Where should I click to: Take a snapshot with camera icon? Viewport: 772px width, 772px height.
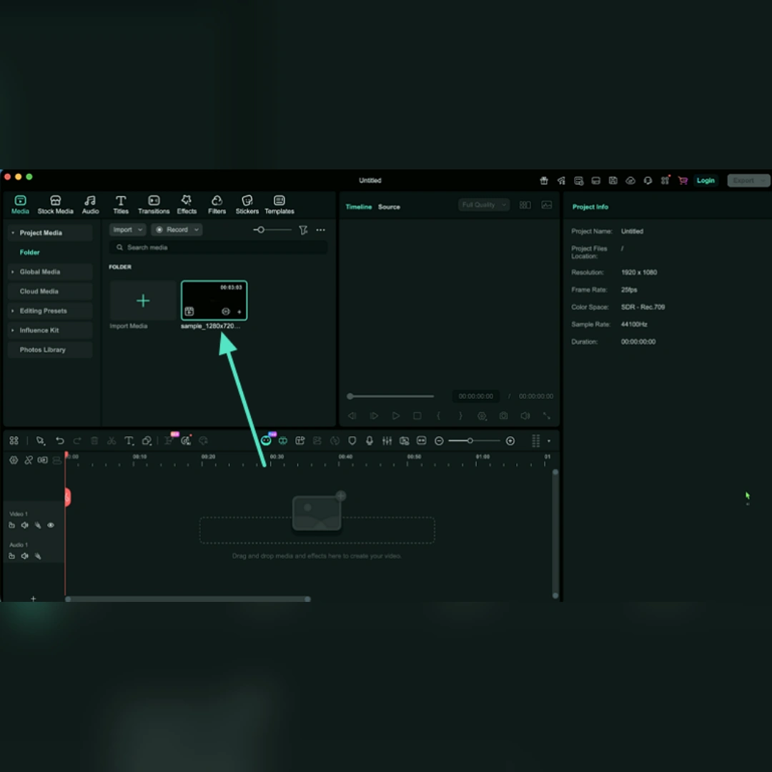tap(503, 416)
